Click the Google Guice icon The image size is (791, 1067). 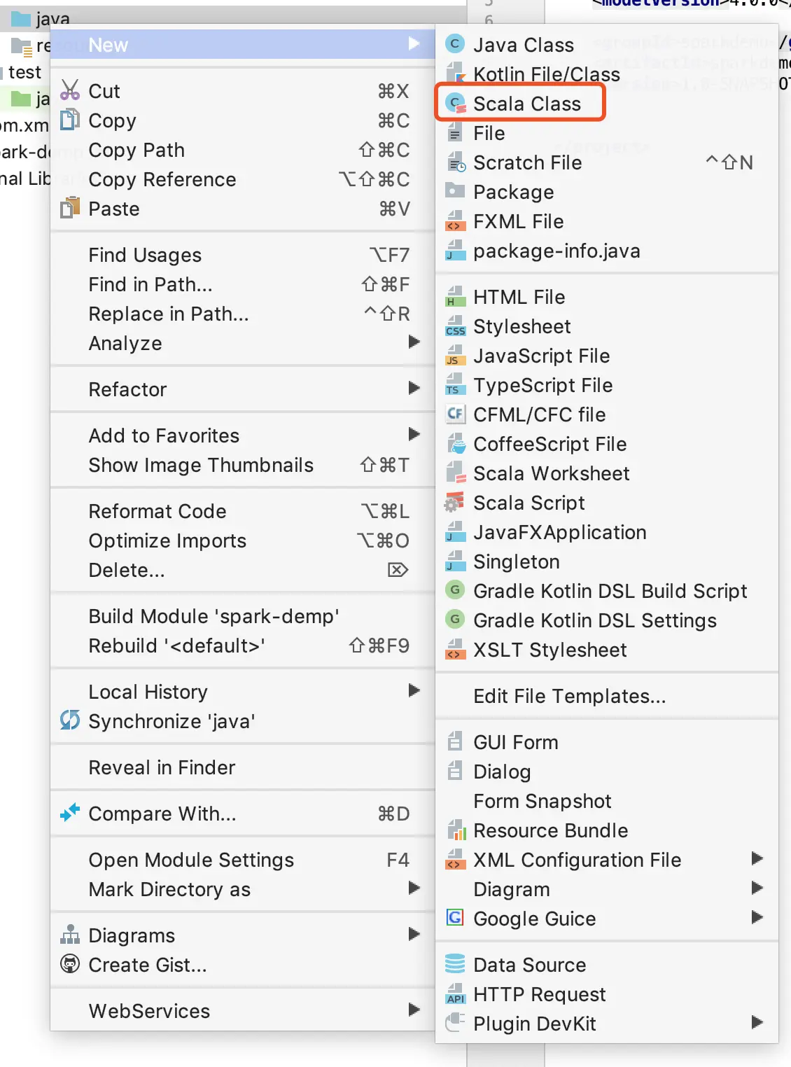pyautogui.click(x=456, y=919)
